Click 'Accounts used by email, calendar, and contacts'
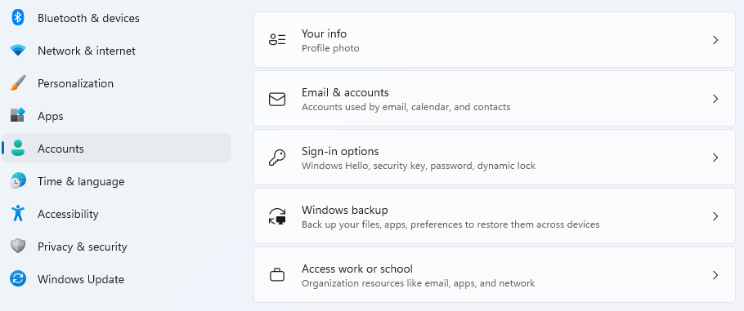 pos(406,107)
